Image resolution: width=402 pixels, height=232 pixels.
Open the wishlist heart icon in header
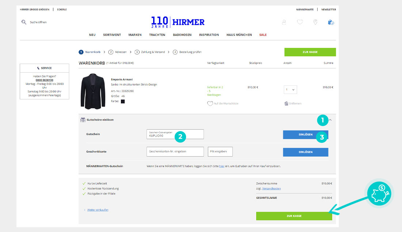tap(300, 22)
